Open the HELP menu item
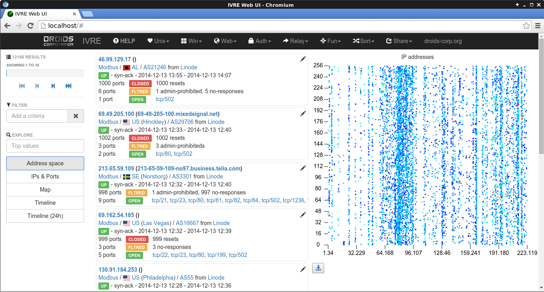The height and width of the screenshot is (292, 544). (x=124, y=41)
